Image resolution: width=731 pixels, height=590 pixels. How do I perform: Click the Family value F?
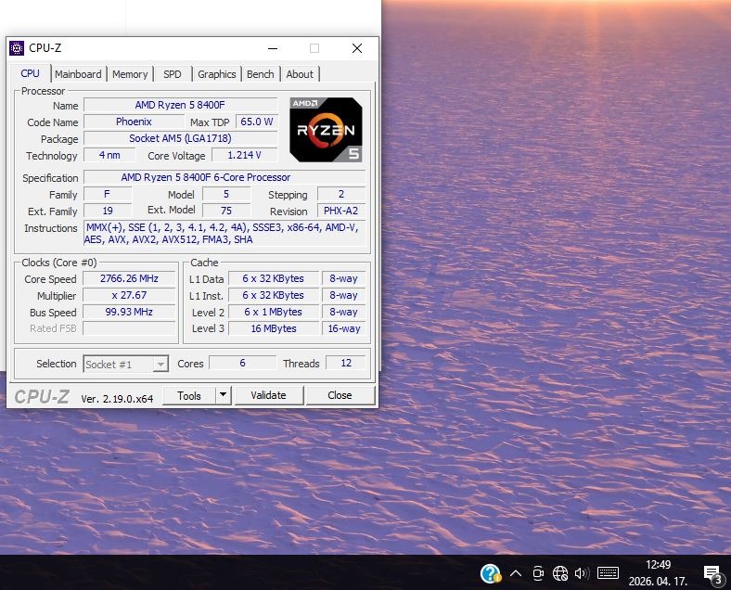click(x=108, y=194)
